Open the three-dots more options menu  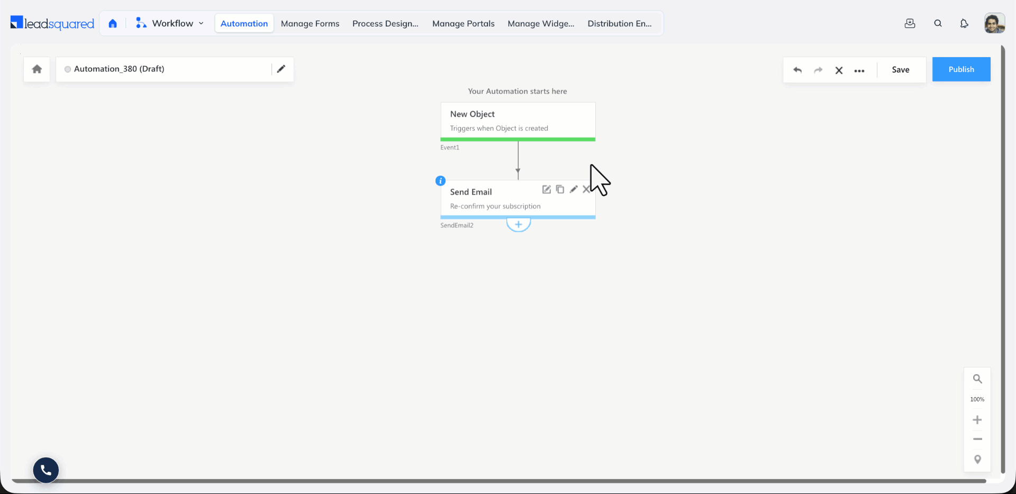point(859,70)
